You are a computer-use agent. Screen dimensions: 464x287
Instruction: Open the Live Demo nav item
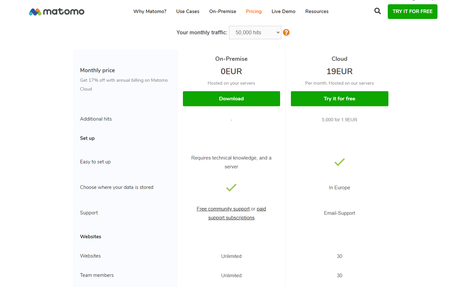[x=283, y=11]
